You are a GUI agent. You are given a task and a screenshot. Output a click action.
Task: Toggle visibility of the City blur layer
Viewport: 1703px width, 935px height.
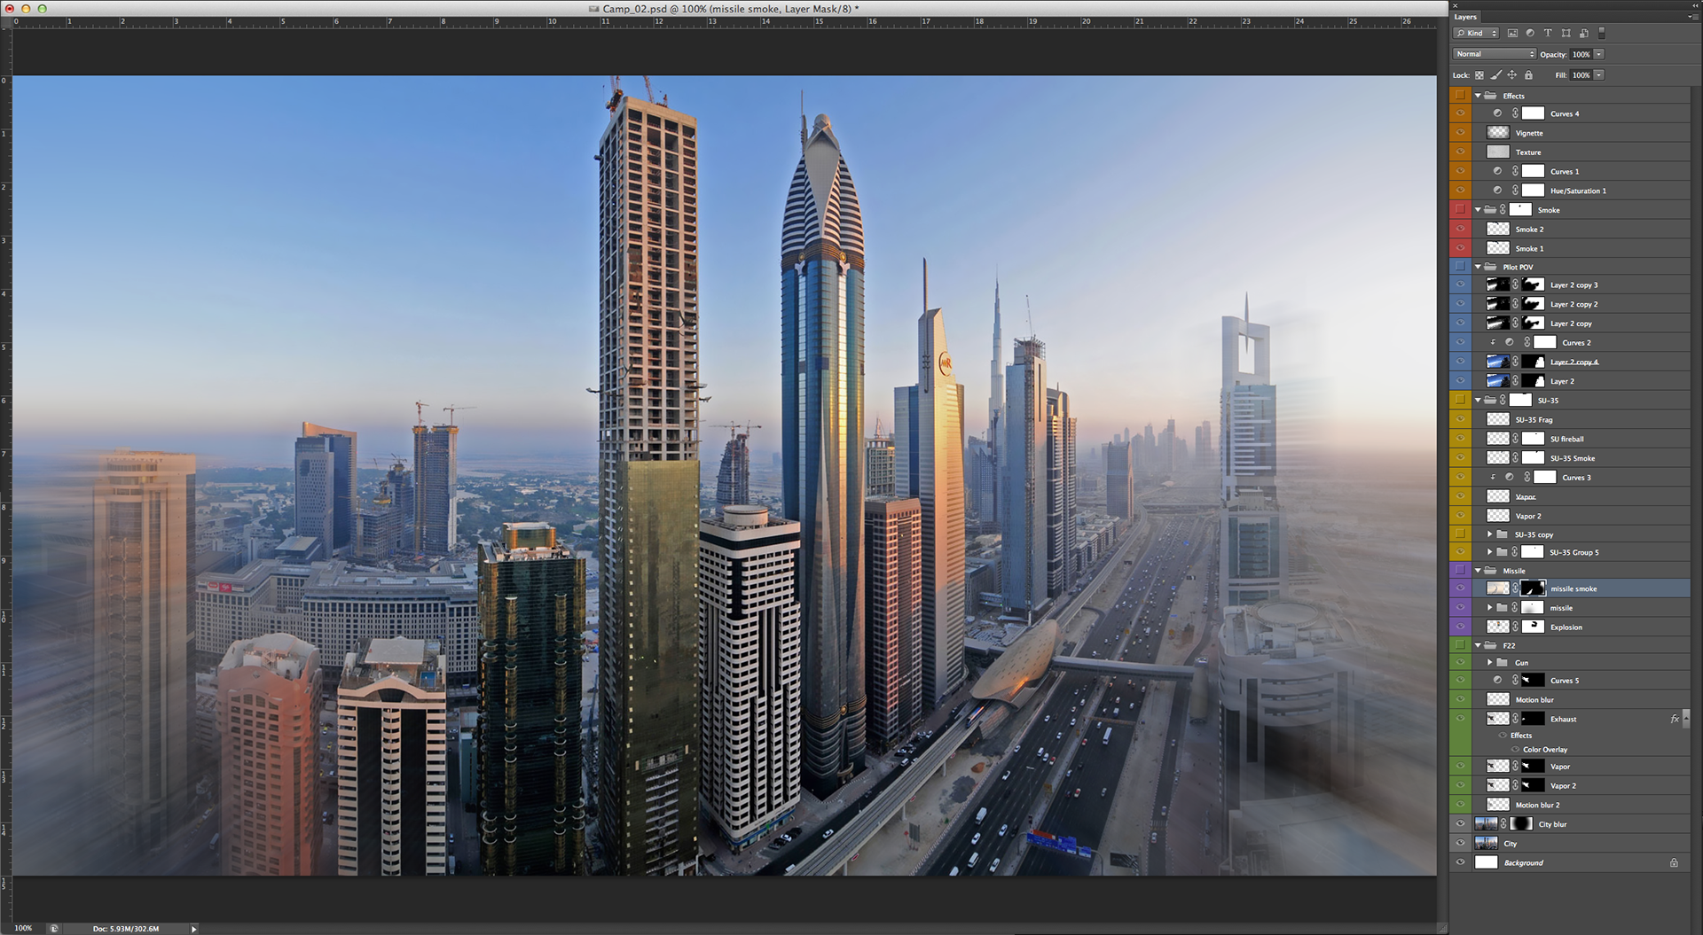[1460, 824]
